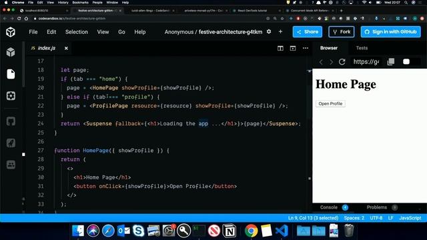Open Siri from the Dock
Viewport: 427px width, 240px height.
point(93,231)
